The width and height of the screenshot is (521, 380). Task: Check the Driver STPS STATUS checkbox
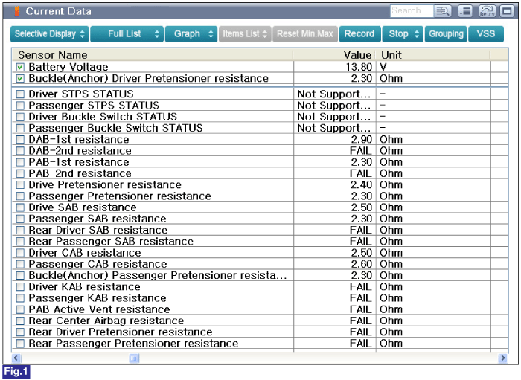(x=20, y=94)
